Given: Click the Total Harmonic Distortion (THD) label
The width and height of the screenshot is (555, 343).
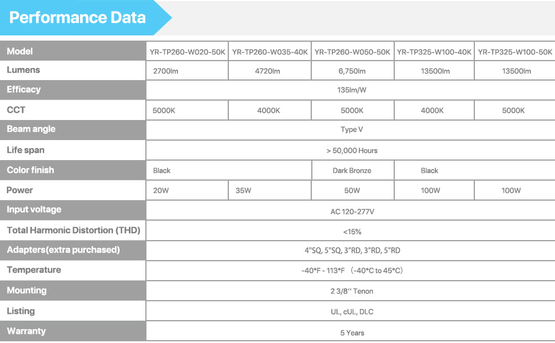Looking at the screenshot, I should 73,230.
